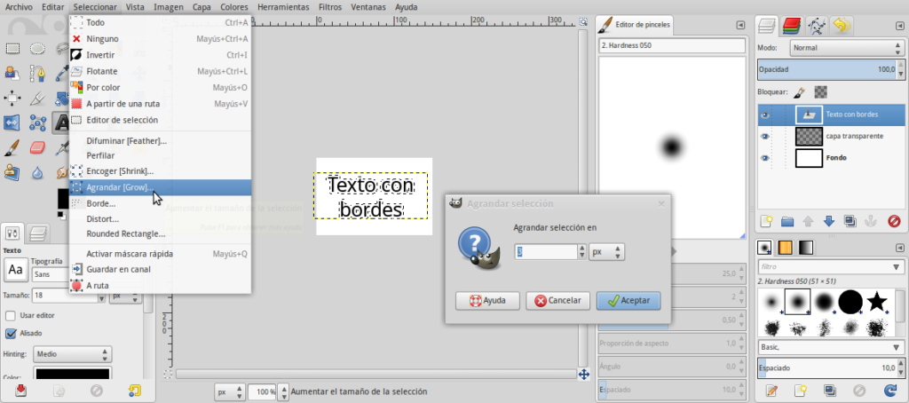Toggle visibility of the Fondo layer
Viewport: 909px width, 403px height.
pyautogui.click(x=765, y=159)
